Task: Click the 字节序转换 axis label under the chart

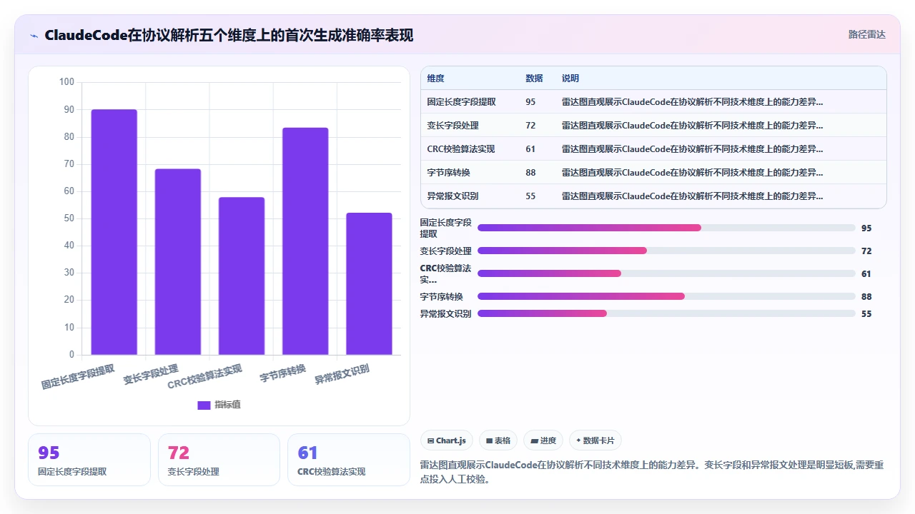Action: coord(283,372)
